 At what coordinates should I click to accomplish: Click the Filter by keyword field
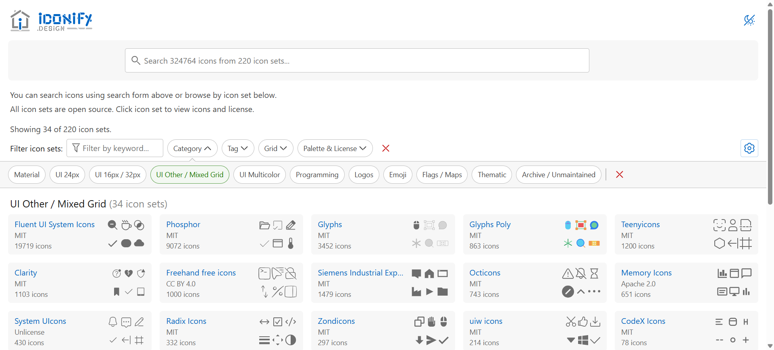click(x=115, y=148)
